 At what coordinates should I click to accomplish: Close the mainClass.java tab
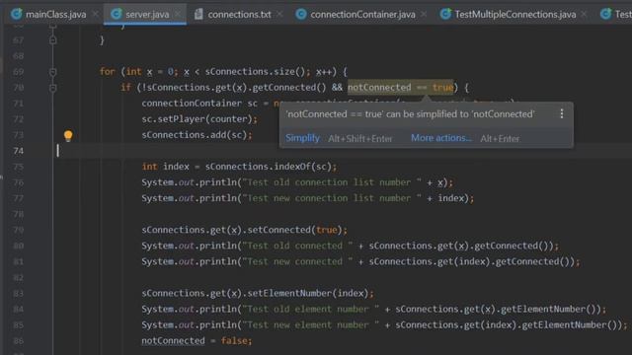(x=96, y=15)
